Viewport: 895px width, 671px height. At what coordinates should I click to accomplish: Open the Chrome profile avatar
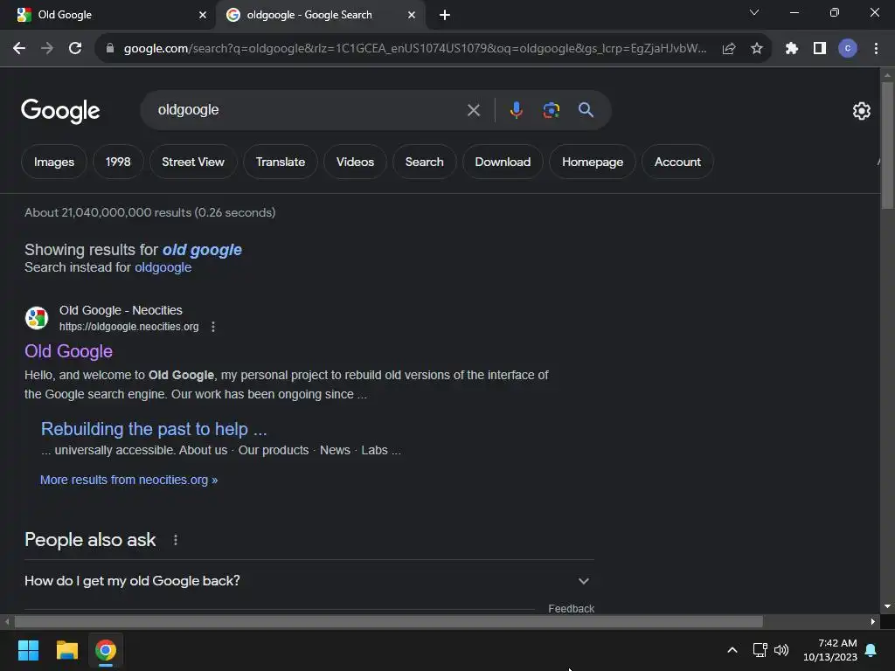pyautogui.click(x=848, y=49)
